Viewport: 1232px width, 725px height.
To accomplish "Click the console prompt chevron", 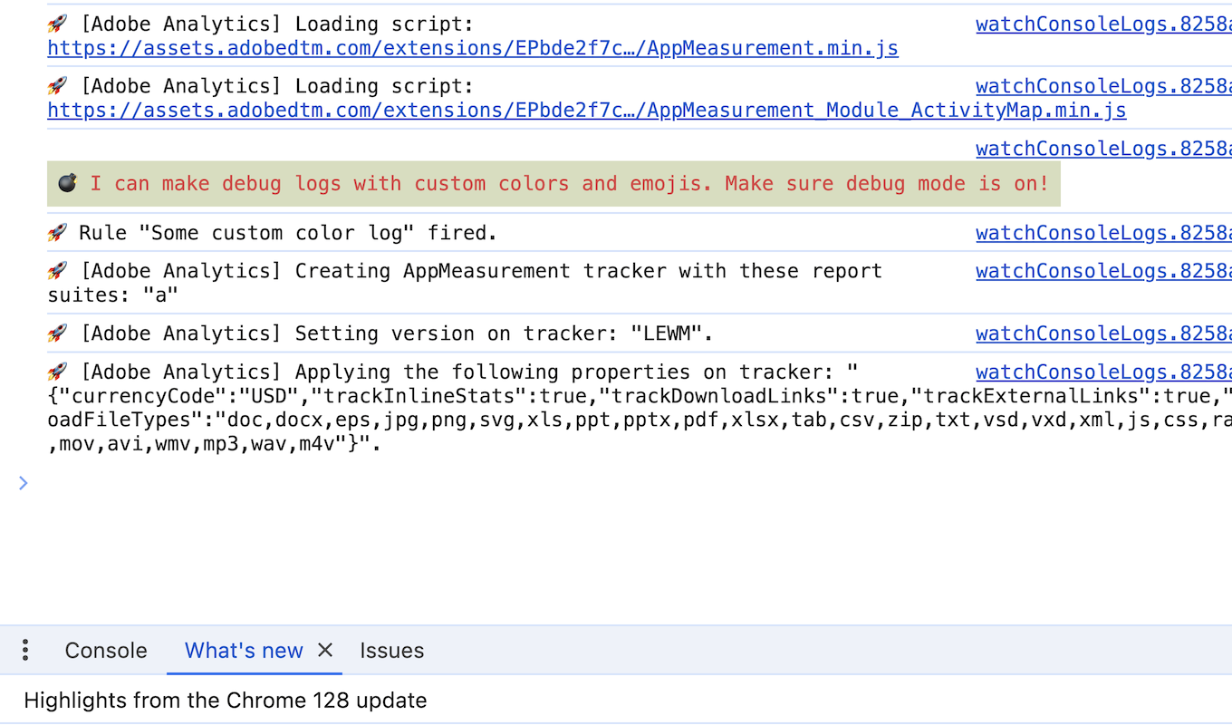I will [x=24, y=483].
